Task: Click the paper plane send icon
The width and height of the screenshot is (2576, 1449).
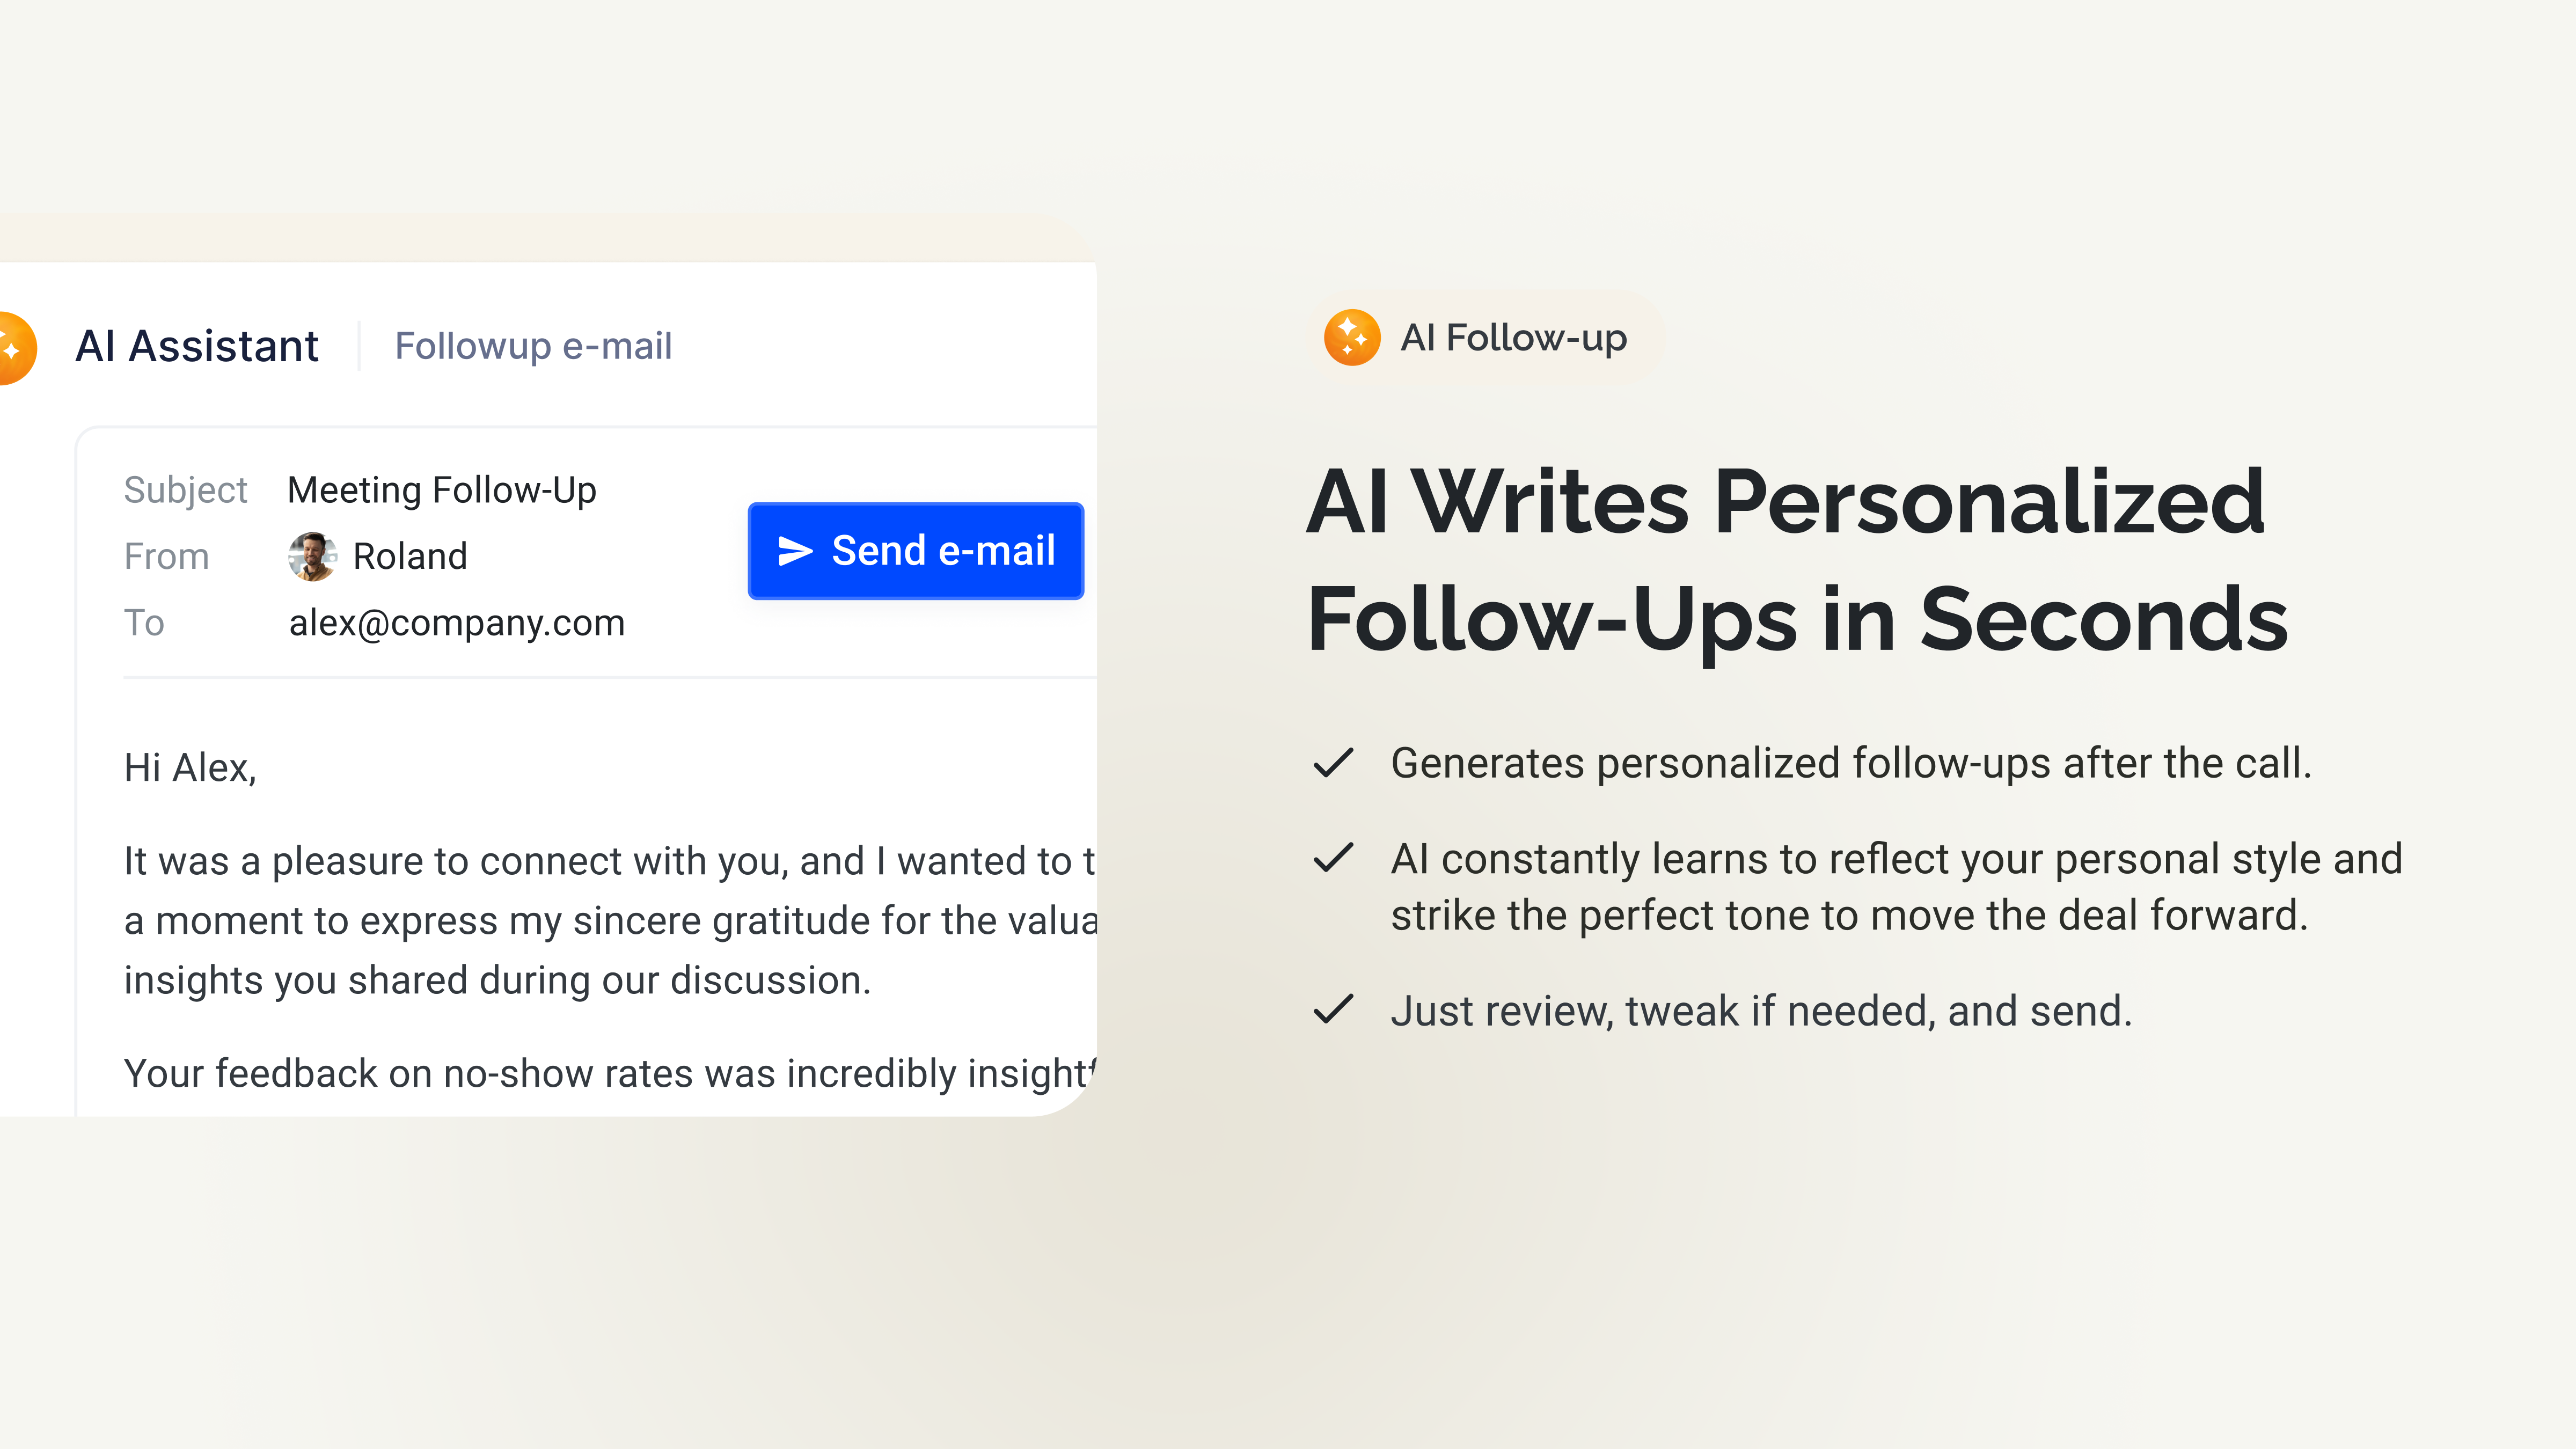Action: pos(795,551)
